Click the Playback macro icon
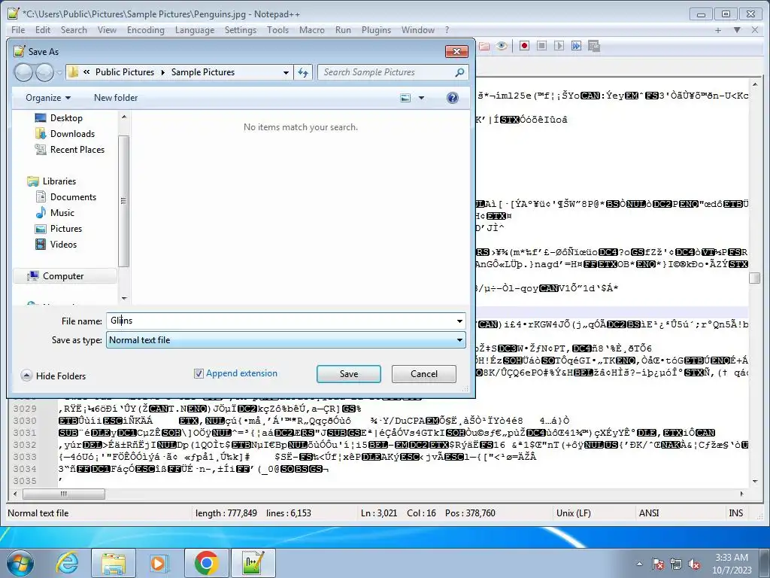The width and height of the screenshot is (770, 578). click(x=559, y=46)
